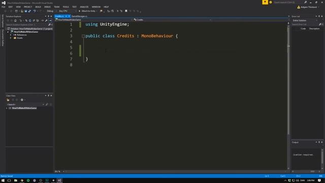Switch to the Credits.cs tab
The image size is (325, 183).
pos(59,16)
